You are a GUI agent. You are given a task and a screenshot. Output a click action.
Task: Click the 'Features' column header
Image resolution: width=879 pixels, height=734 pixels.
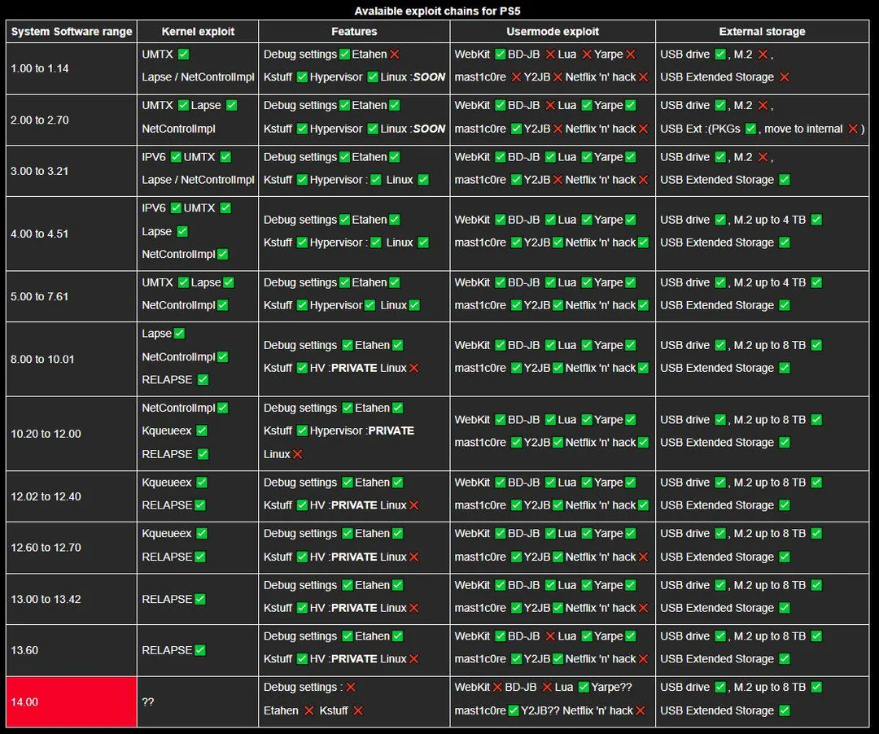(354, 32)
